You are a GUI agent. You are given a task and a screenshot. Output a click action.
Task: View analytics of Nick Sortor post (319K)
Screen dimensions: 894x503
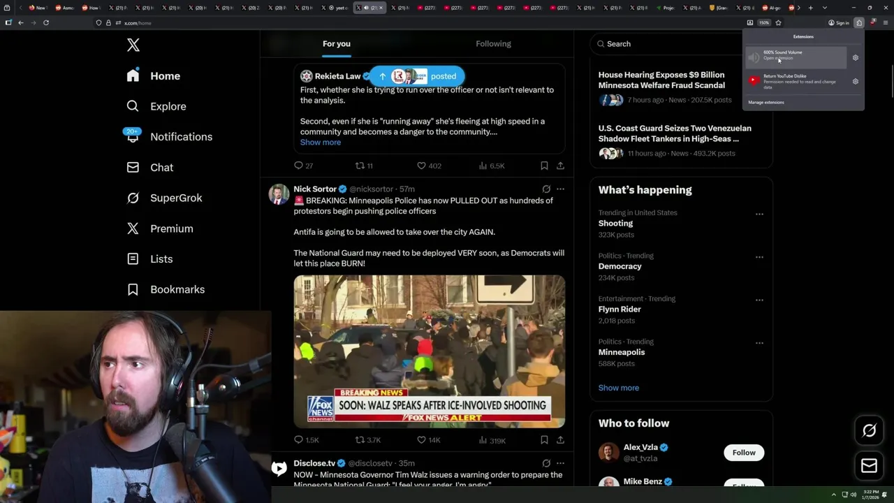[492, 440]
